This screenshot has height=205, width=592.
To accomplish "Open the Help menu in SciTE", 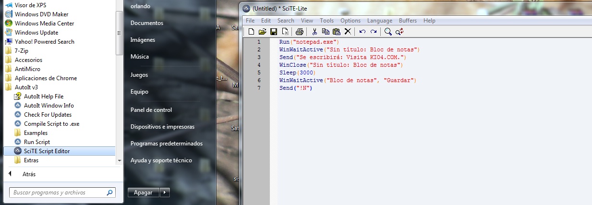I will [429, 21].
